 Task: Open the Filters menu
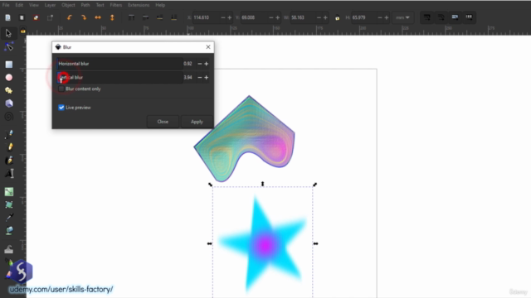[116, 5]
